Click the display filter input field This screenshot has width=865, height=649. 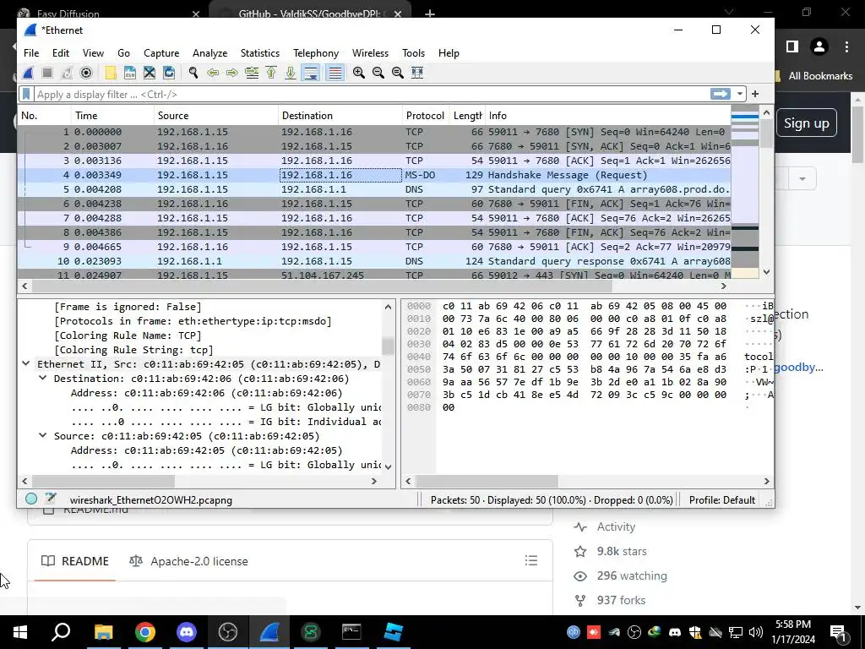click(373, 95)
